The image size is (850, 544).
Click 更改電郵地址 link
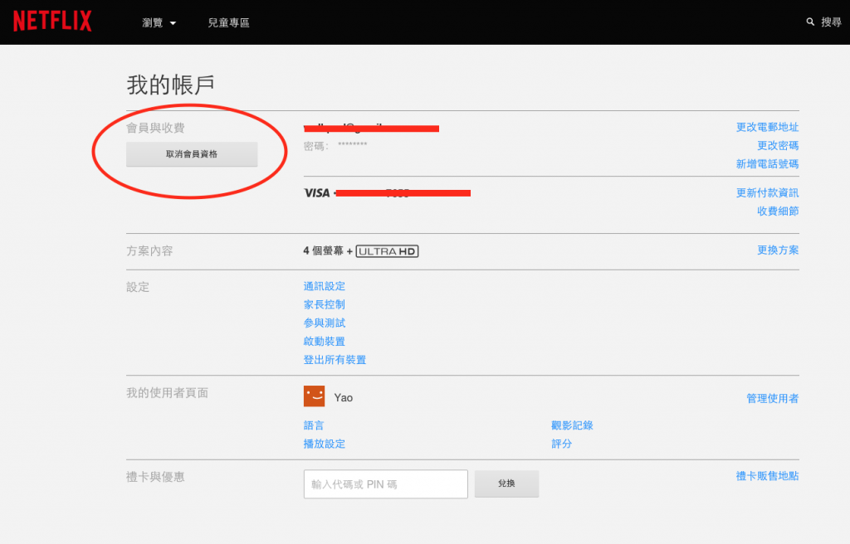tap(767, 127)
